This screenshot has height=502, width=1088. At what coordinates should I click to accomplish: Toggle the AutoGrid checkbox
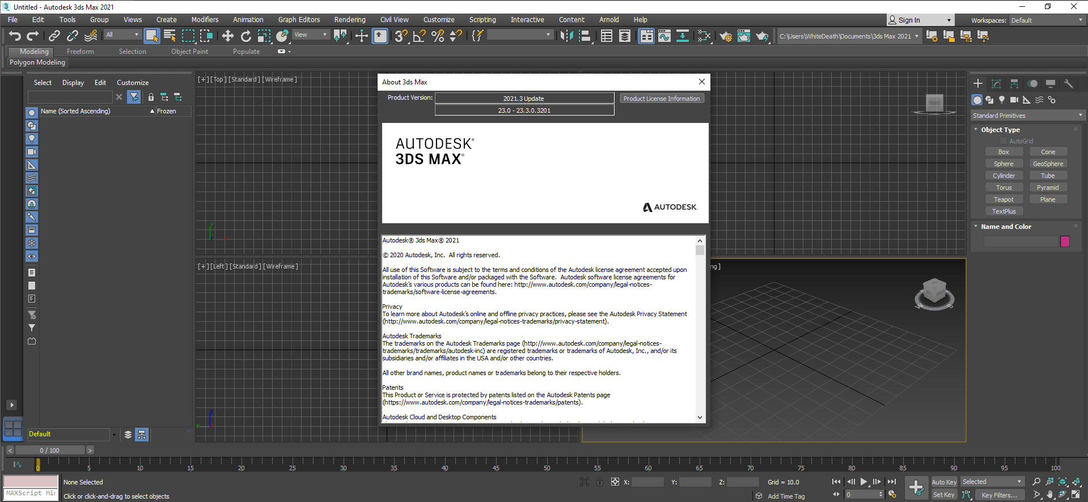(1004, 141)
